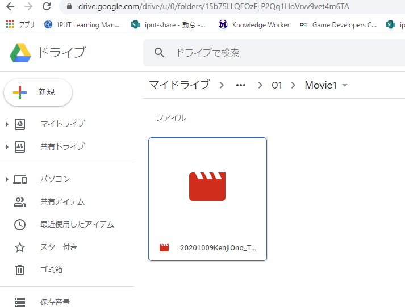The height and width of the screenshot is (307, 405).
Task: Click the Google Drive logo
Action: [x=20, y=53]
